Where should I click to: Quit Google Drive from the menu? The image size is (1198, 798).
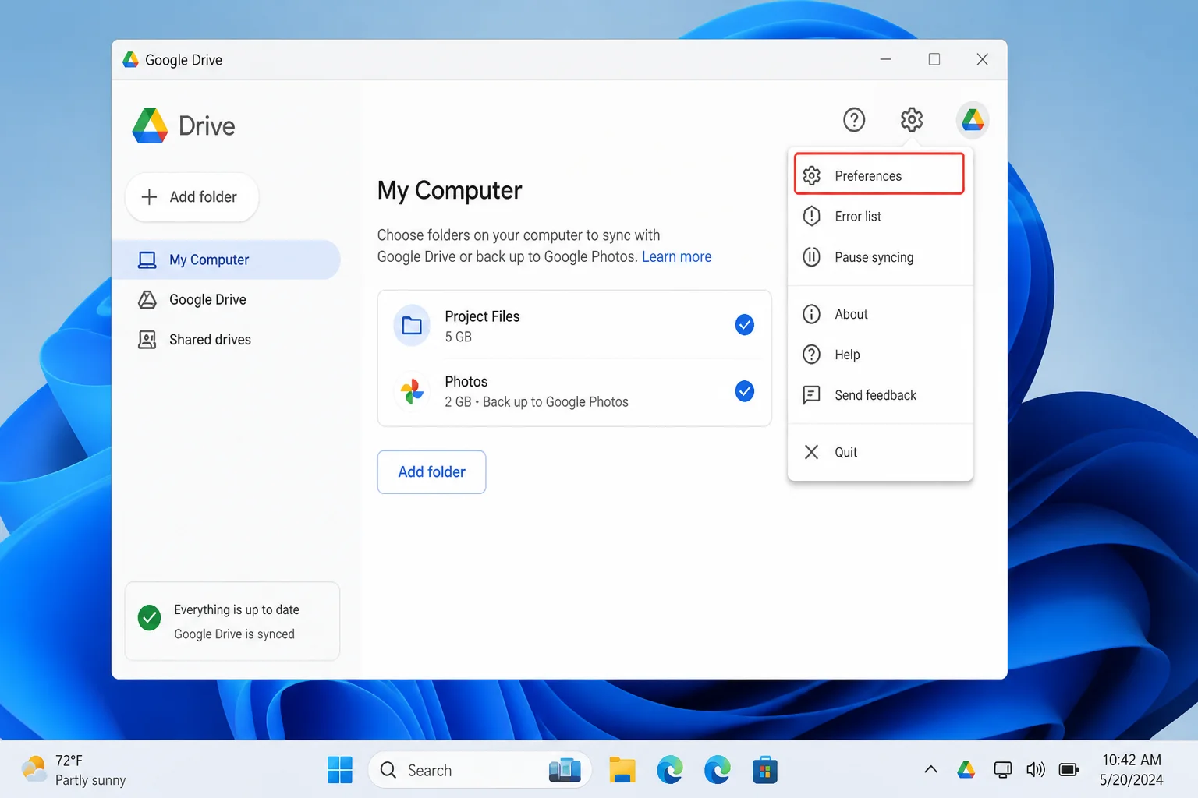point(879,452)
